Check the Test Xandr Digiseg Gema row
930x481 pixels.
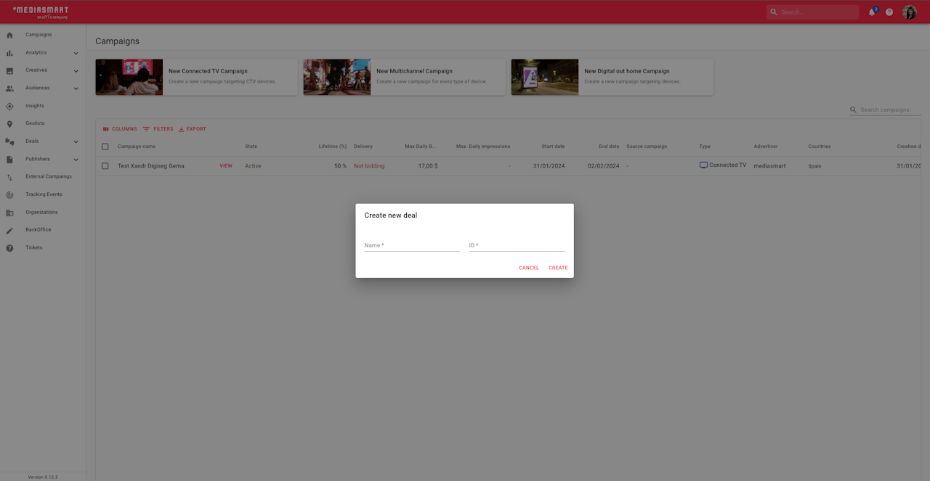[x=105, y=166]
